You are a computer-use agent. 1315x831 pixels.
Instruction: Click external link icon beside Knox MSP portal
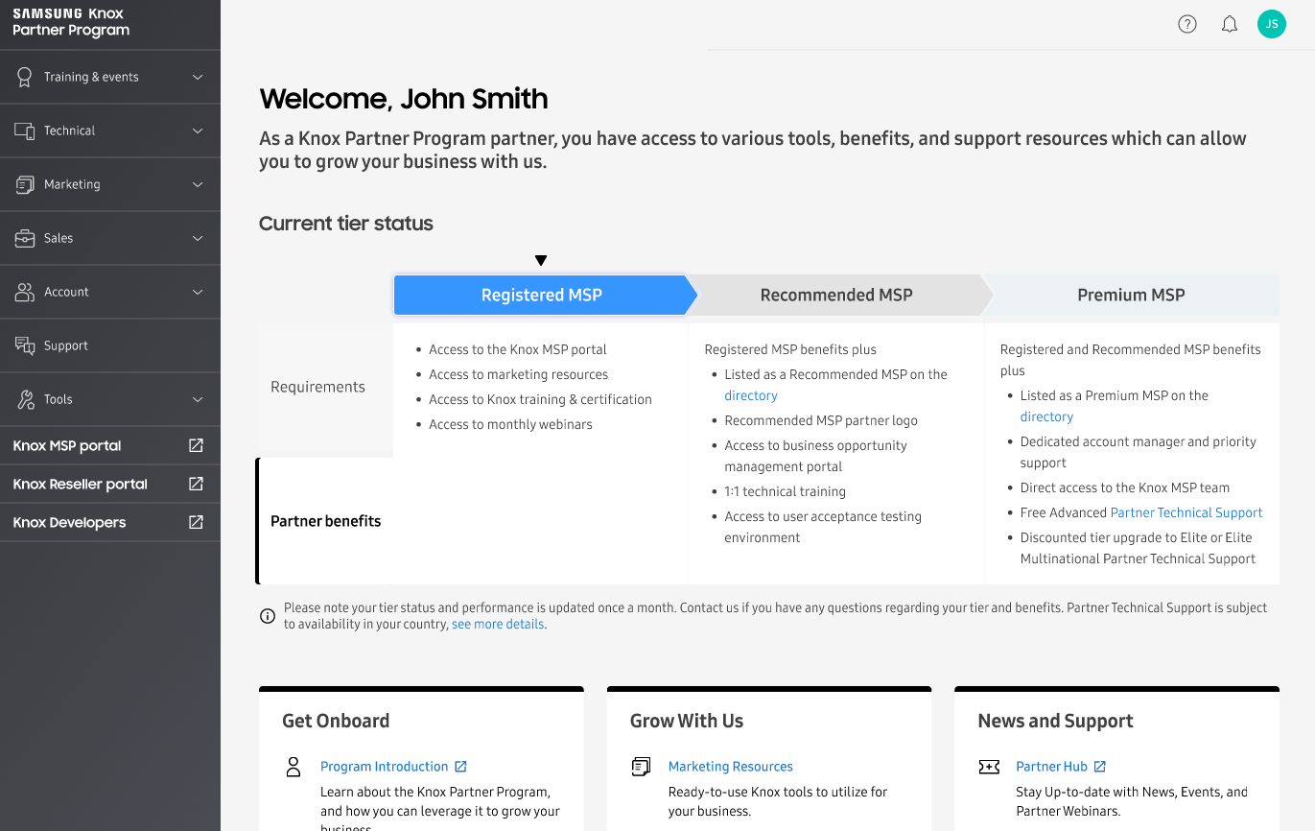[196, 445]
